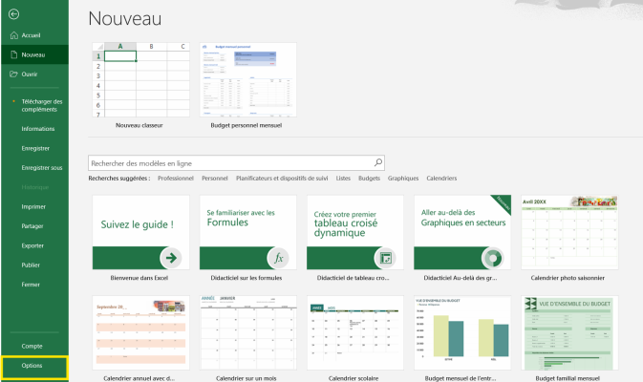
Task: Click Planificateurs et dispositifs de suivi
Action: point(282,179)
